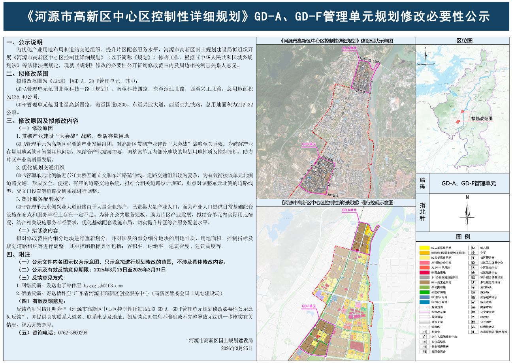Click the yellow R2二类居住用地 color swatch

pos(424,247)
